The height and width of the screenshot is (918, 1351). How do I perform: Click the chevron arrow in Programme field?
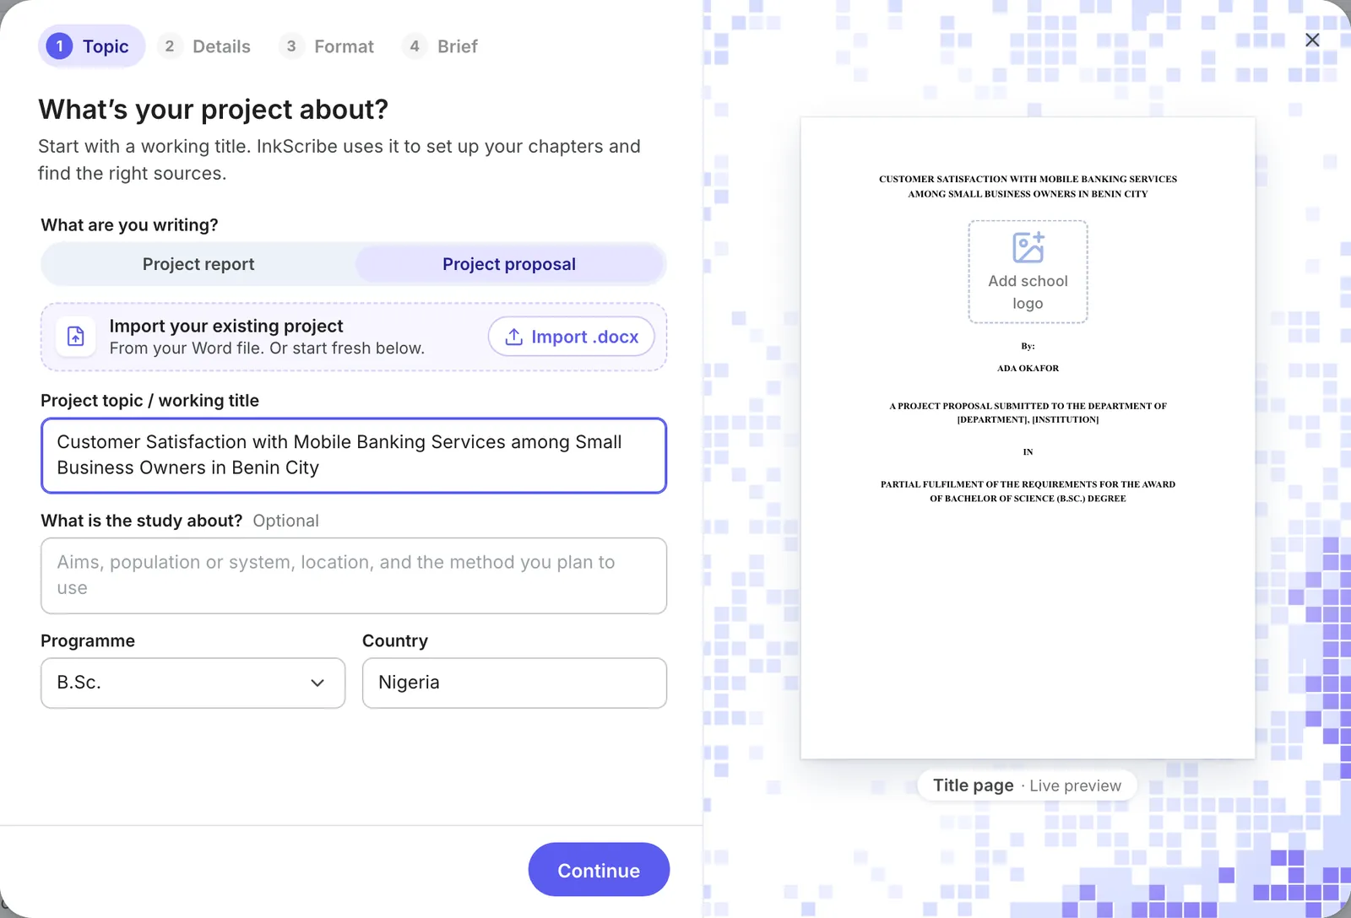pos(317,683)
